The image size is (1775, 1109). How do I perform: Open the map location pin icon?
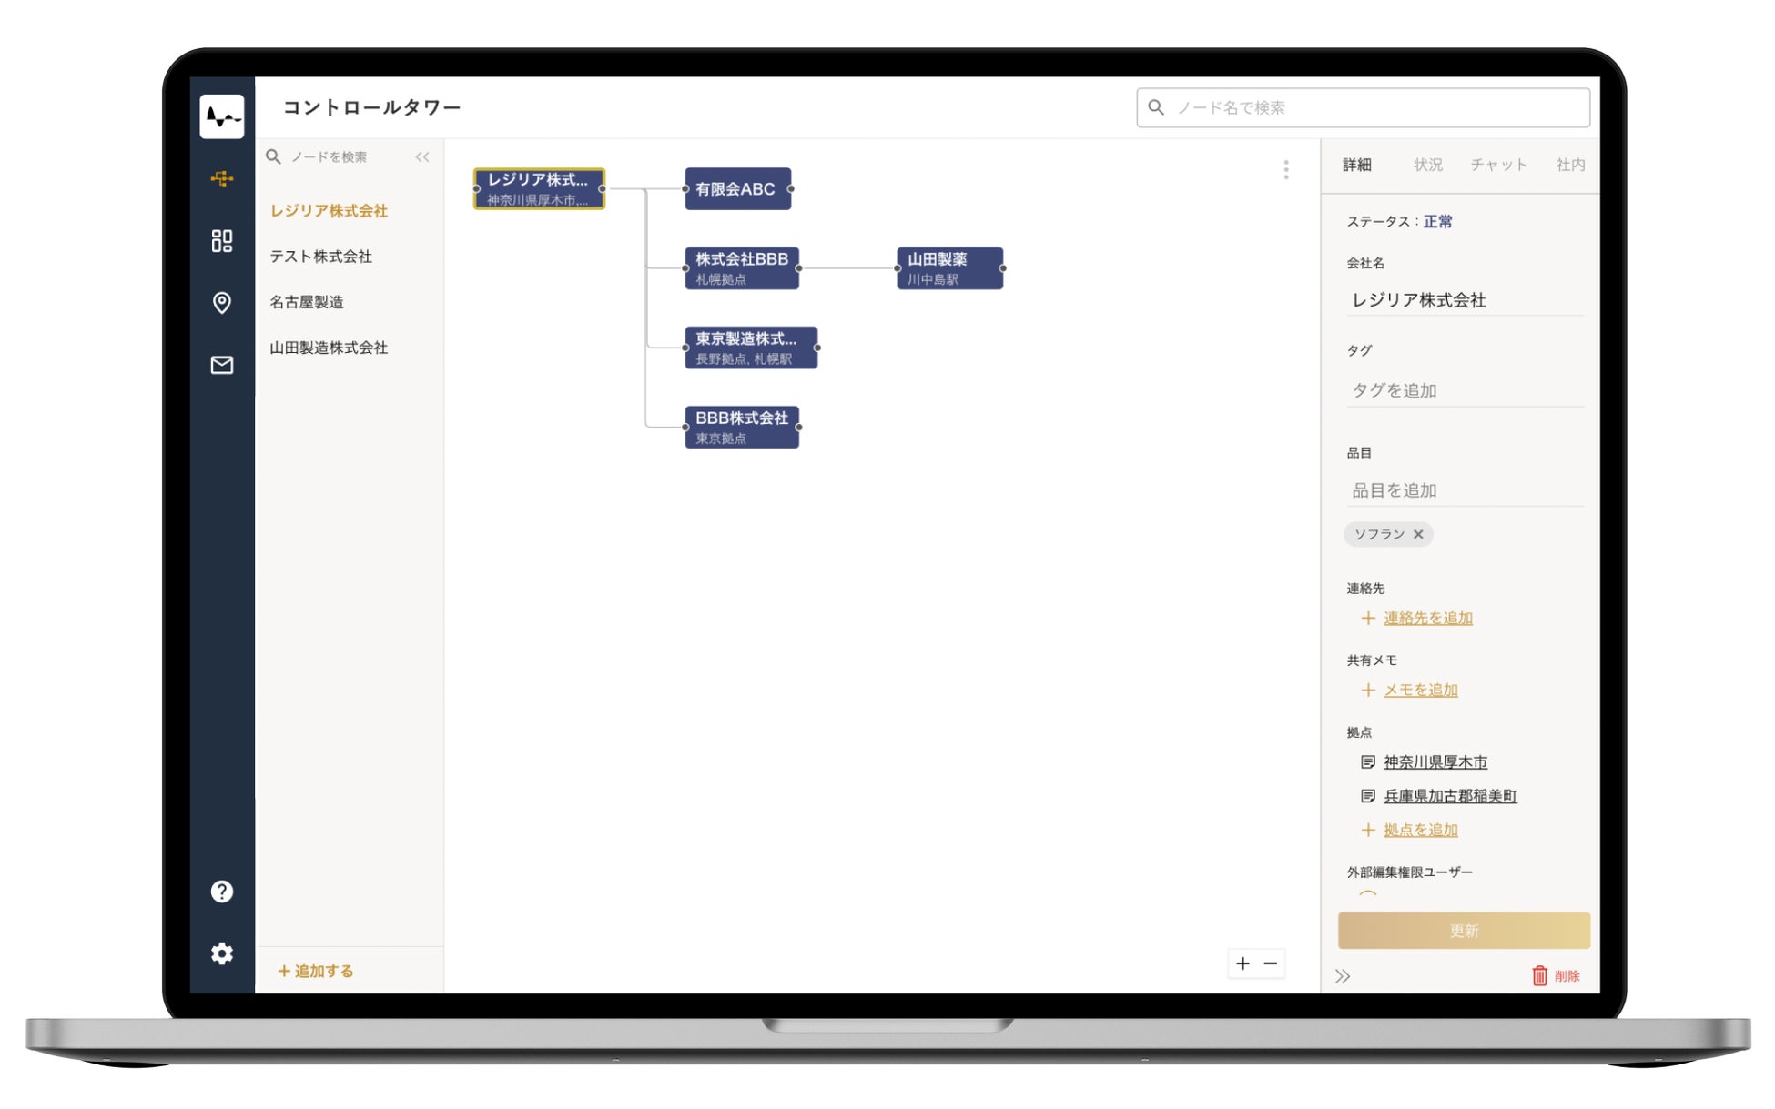[x=221, y=302]
